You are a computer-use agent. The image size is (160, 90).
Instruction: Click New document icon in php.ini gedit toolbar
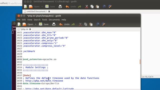19,24
